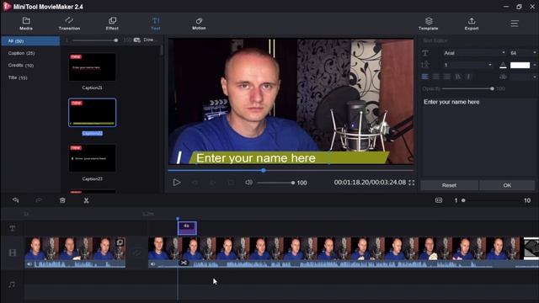This screenshot has width=539, height=303.
Task: Align text left
Action: click(x=425, y=77)
